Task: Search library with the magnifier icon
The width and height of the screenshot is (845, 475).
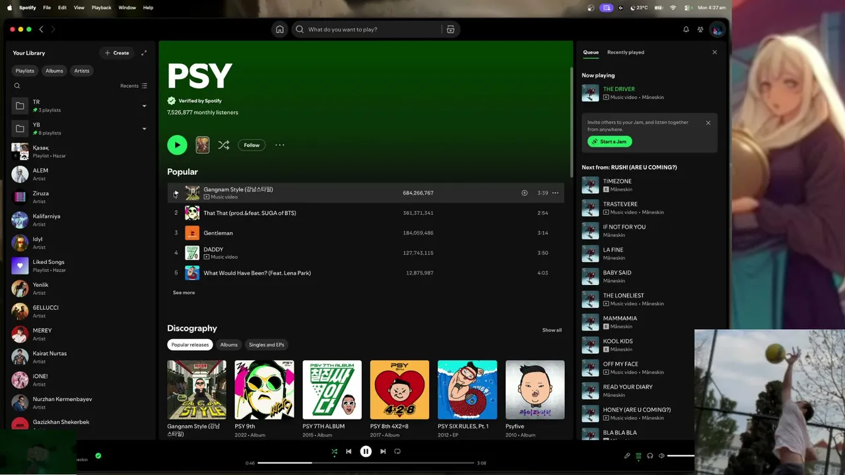Action: 17,86
